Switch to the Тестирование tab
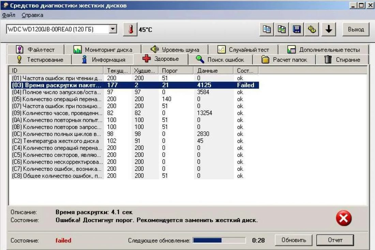 (x=40, y=59)
